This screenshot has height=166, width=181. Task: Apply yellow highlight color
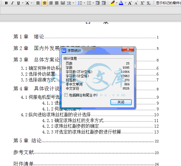pos(112,3)
